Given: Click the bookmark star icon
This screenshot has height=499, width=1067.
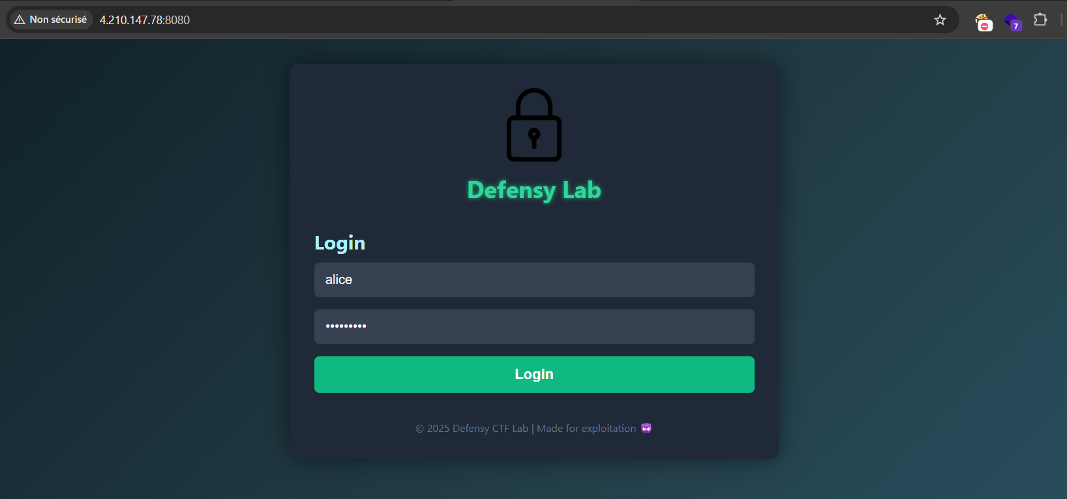Looking at the screenshot, I should 940,20.
